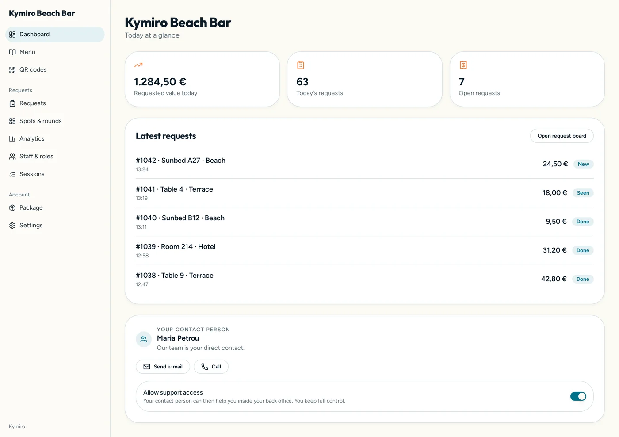619x437 pixels.
Task: Click the Settings gear icon
Action: (x=12, y=226)
